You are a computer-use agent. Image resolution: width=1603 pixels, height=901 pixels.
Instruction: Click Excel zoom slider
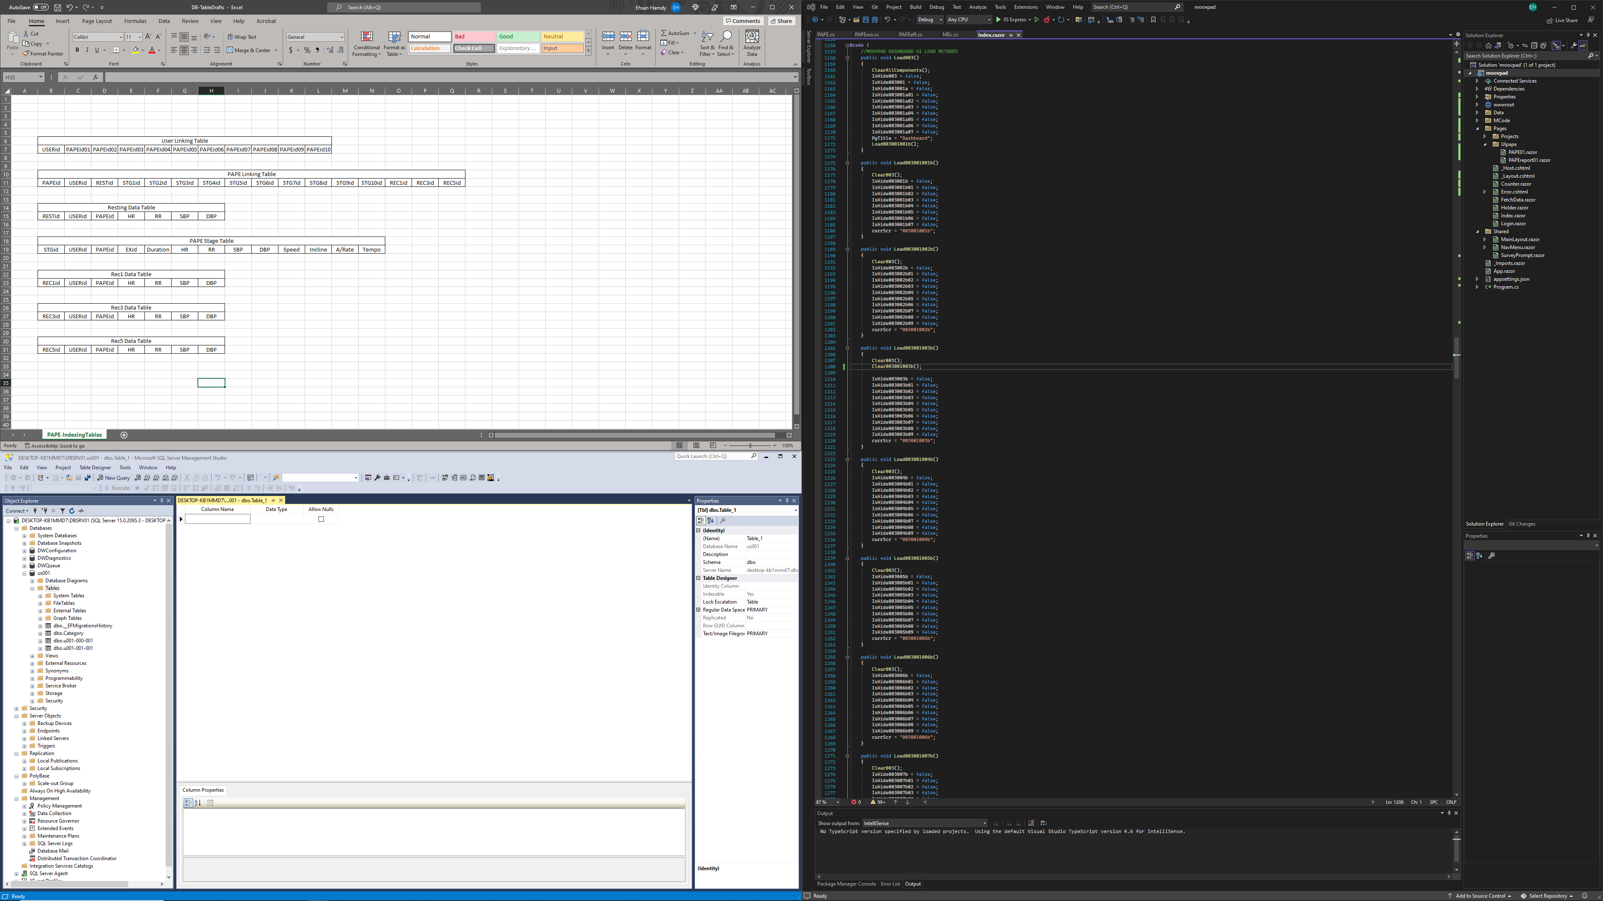coord(751,445)
